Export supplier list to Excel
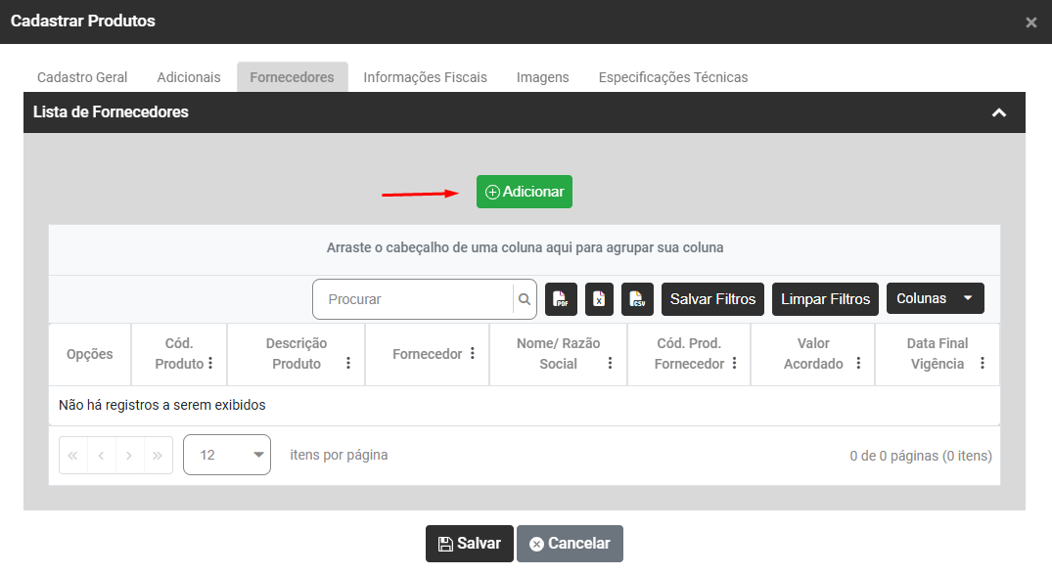 pyautogui.click(x=599, y=299)
